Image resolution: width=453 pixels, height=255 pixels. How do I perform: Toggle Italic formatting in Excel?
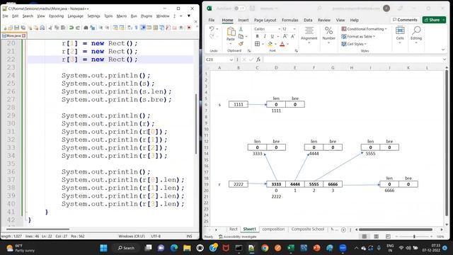[x=265, y=36]
